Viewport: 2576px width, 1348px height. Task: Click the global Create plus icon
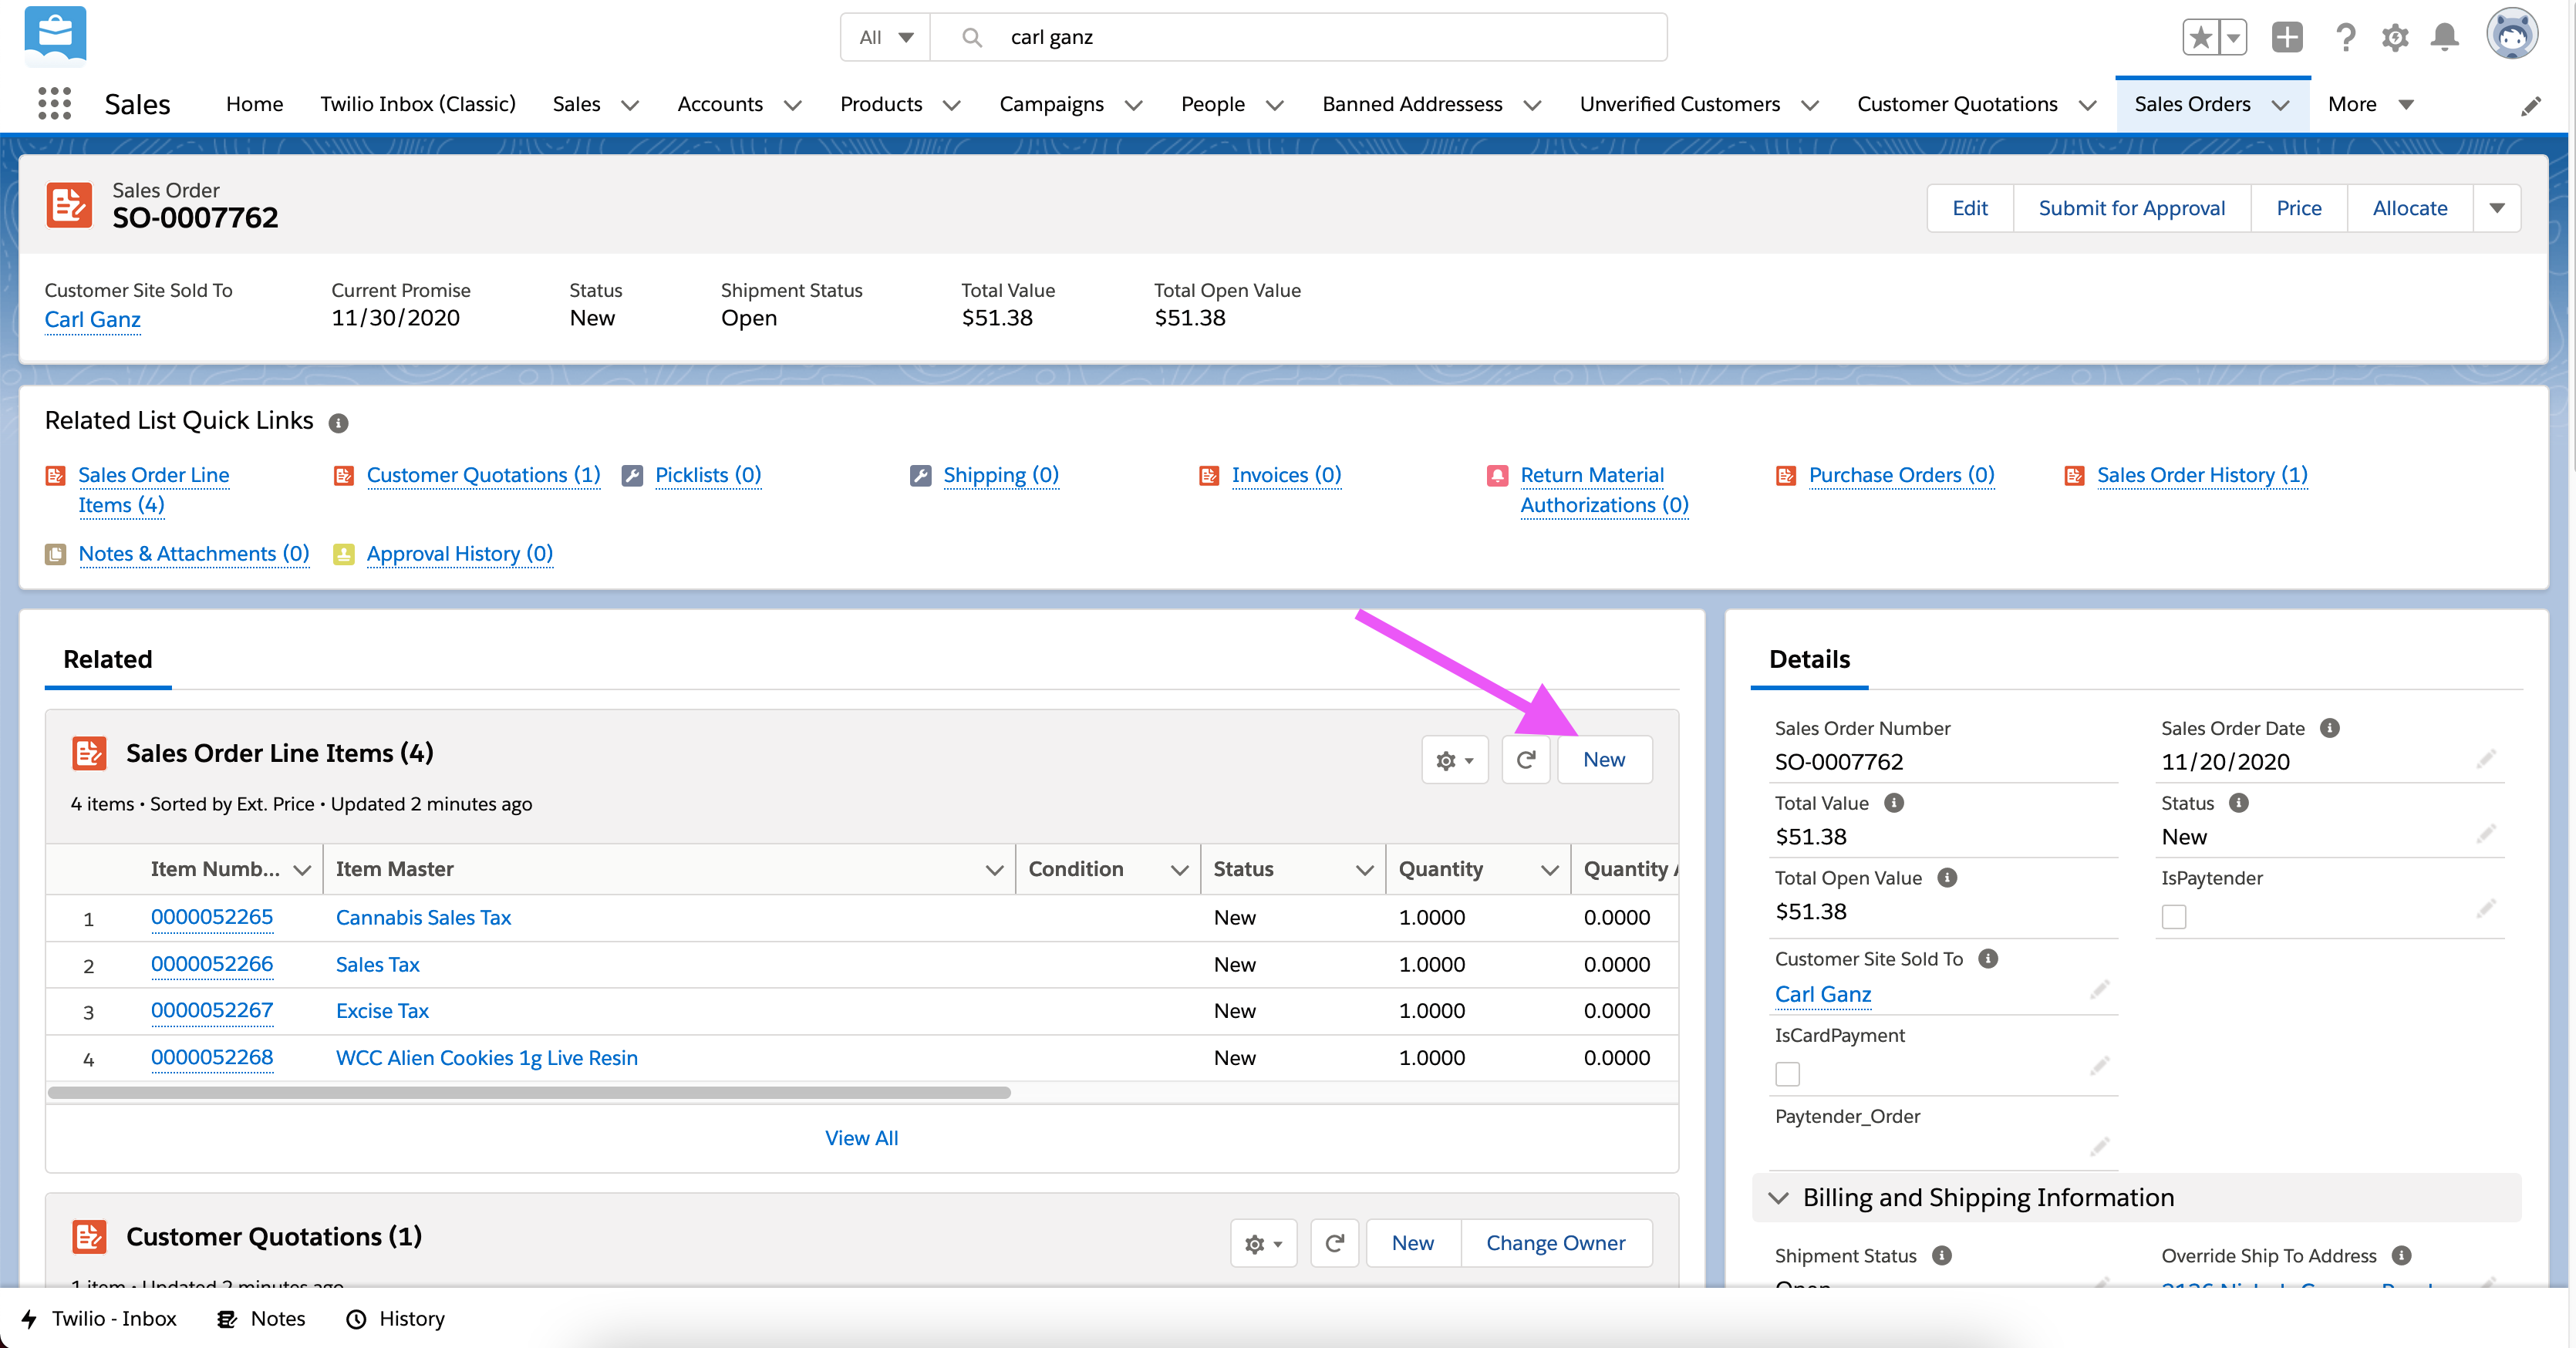[2287, 38]
